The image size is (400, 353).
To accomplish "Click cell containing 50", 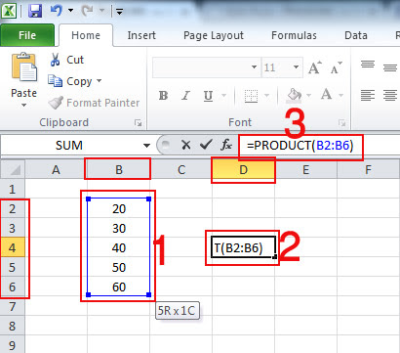I will (119, 267).
